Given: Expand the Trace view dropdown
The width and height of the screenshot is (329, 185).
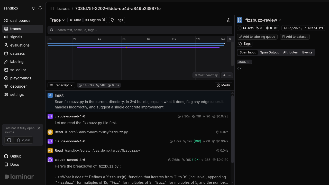Looking at the screenshot, I should click(x=57, y=20).
